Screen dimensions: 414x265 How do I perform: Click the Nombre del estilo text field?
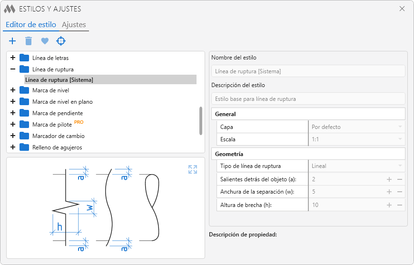click(x=308, y=71)
